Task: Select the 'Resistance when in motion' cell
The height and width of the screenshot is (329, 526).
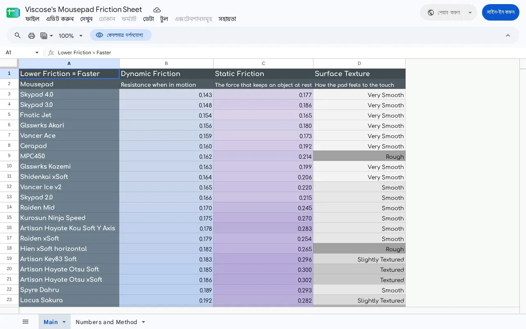Action: pos(166,84)
